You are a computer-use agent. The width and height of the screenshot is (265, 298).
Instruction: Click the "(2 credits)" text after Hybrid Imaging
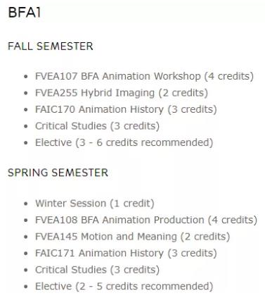click(x=183, y=93)
